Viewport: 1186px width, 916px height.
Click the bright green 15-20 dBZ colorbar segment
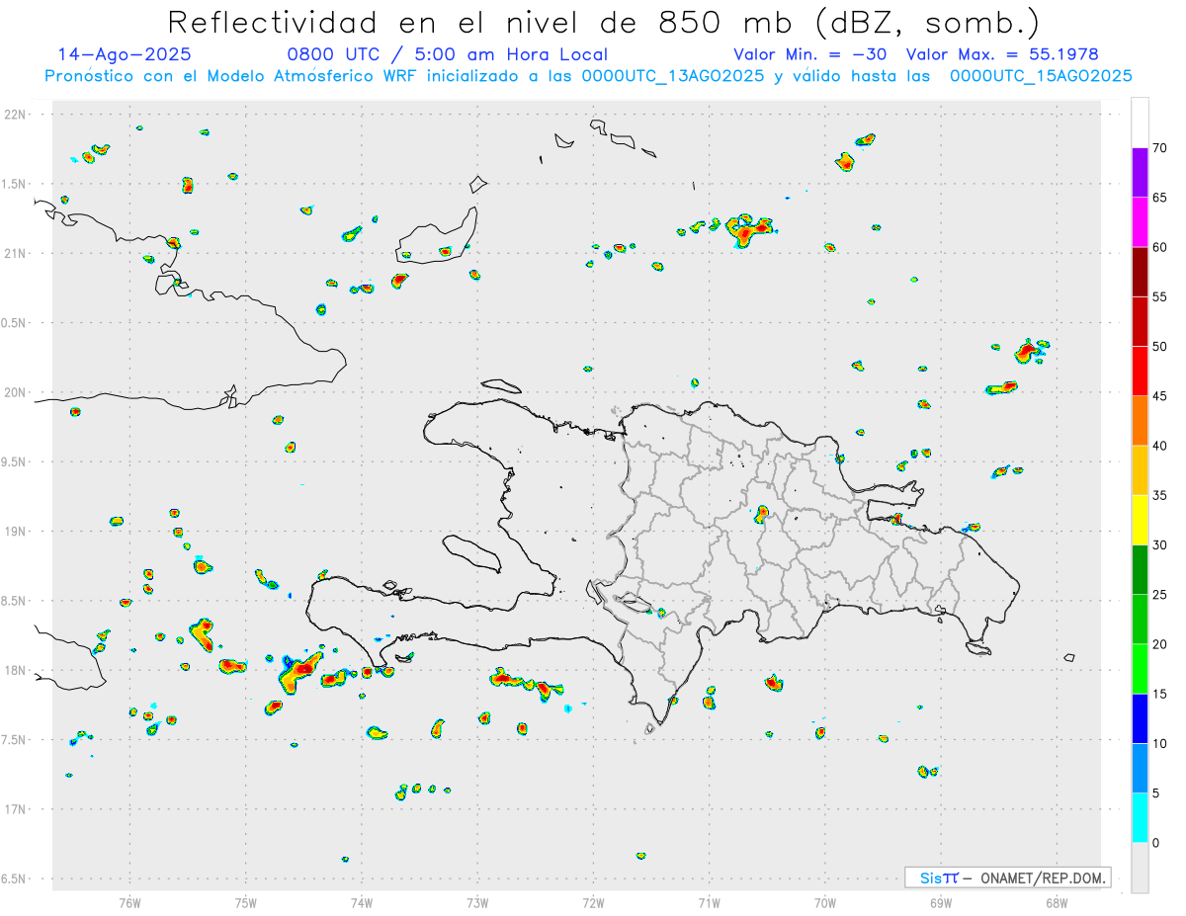1140,669
